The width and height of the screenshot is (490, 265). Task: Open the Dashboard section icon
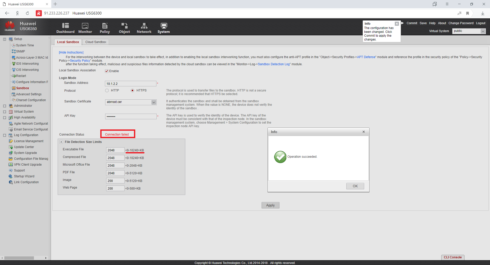[65, 25]
